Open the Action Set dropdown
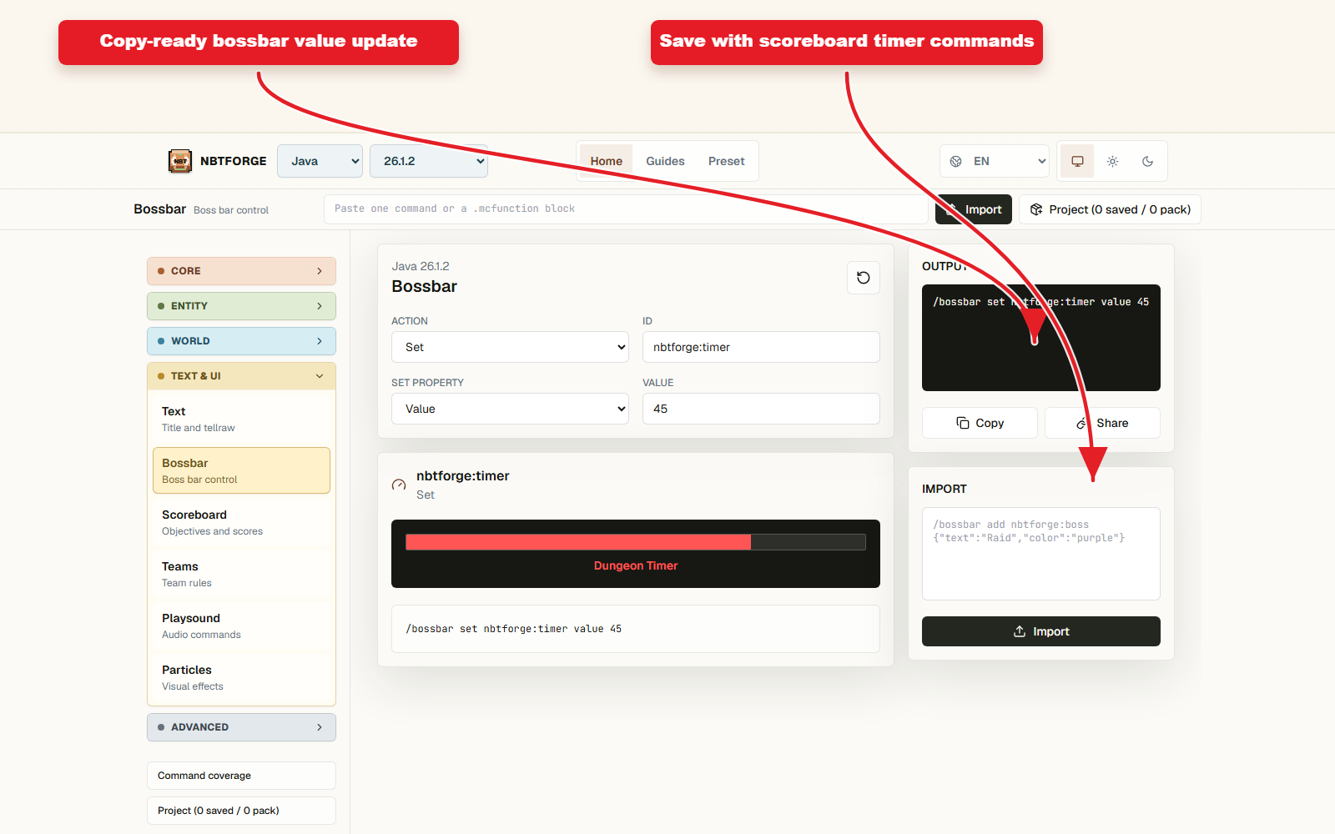The width and height of the screenshot is (1335, 834). point(510,347)
